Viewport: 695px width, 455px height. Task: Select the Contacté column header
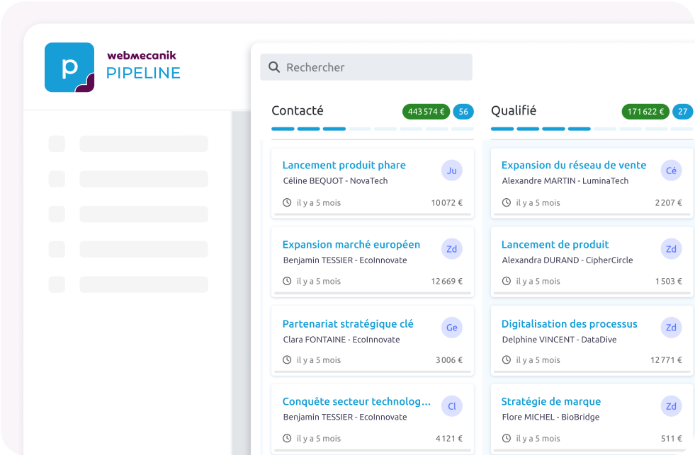(297, 110)
